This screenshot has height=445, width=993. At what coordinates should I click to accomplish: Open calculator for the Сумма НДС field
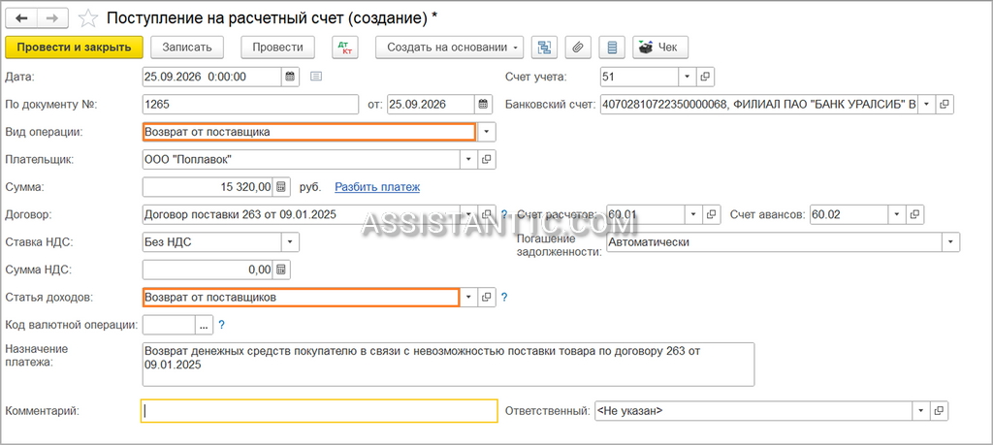point(282,270)
